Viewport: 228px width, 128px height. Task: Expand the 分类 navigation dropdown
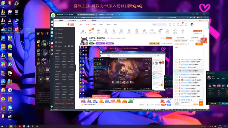[x=94, y=25]
